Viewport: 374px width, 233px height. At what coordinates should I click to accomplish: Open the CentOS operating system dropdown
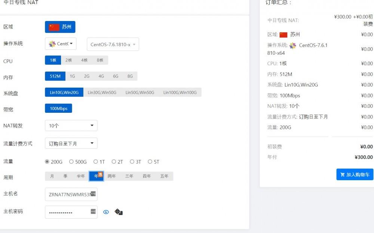click(x=61, y=44)
